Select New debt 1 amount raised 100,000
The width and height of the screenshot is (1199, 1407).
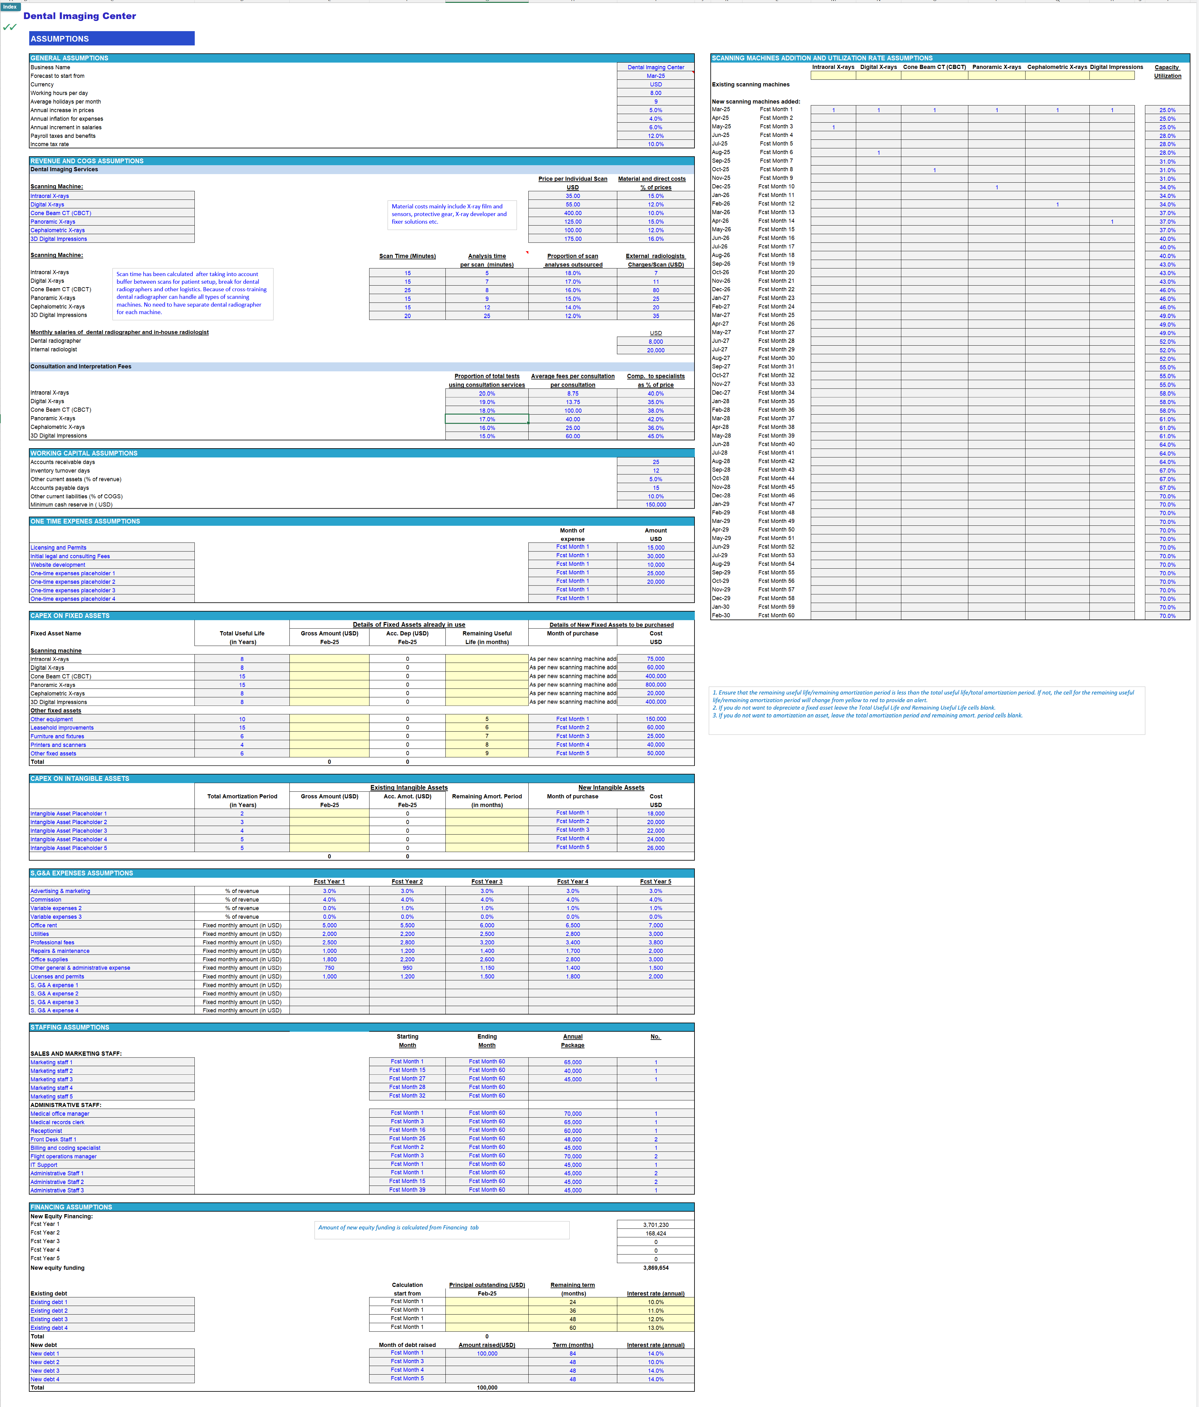point(487,1353)
